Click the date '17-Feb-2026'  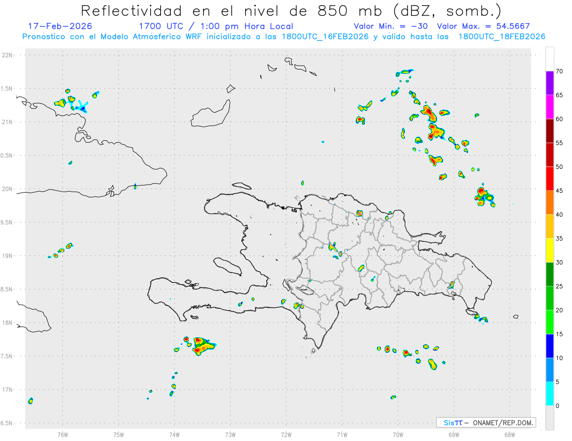tap(60, 26)
